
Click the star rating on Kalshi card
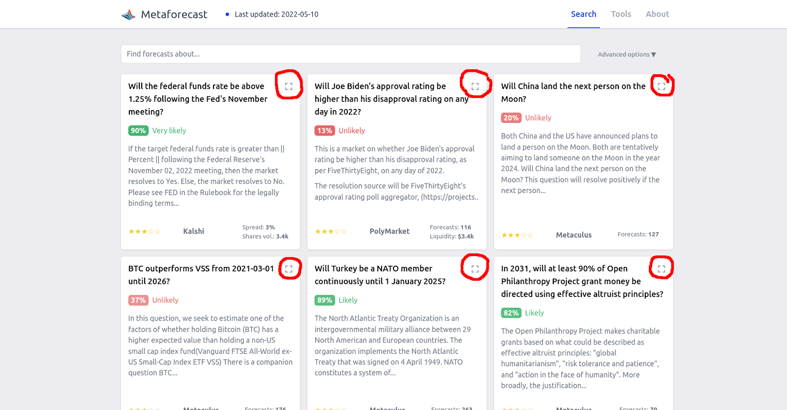tap(145, 232)
